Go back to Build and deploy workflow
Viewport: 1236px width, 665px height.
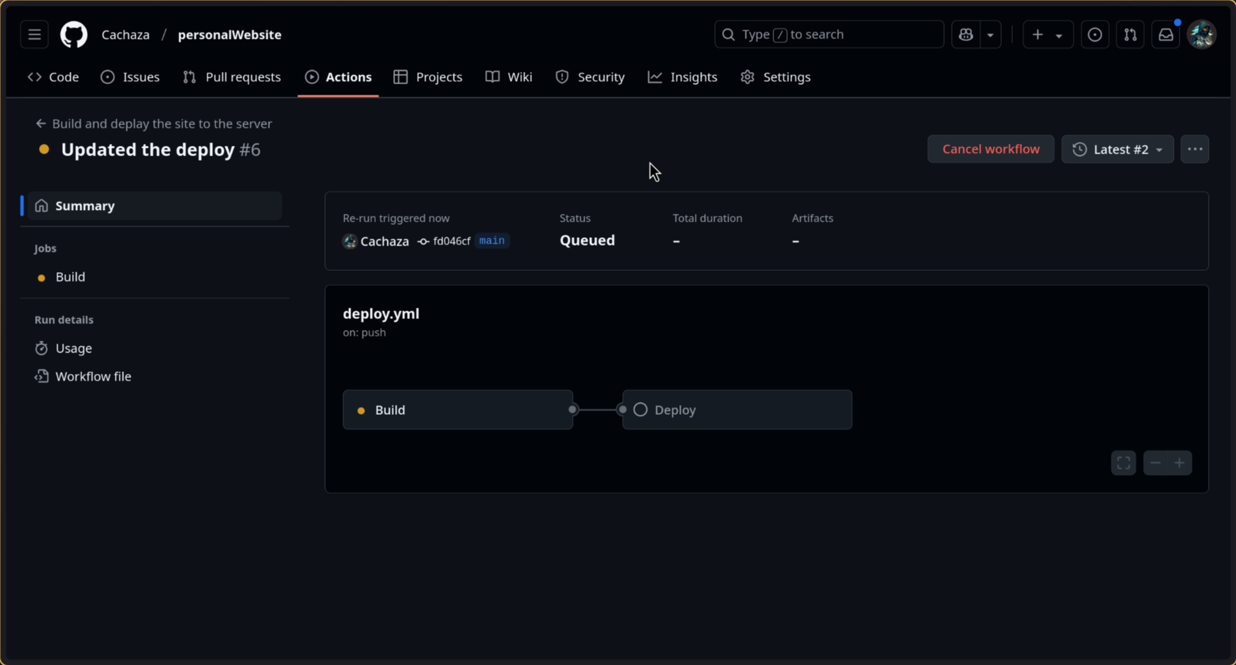coord(154,124)
